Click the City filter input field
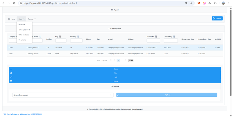 coord(61,41)
